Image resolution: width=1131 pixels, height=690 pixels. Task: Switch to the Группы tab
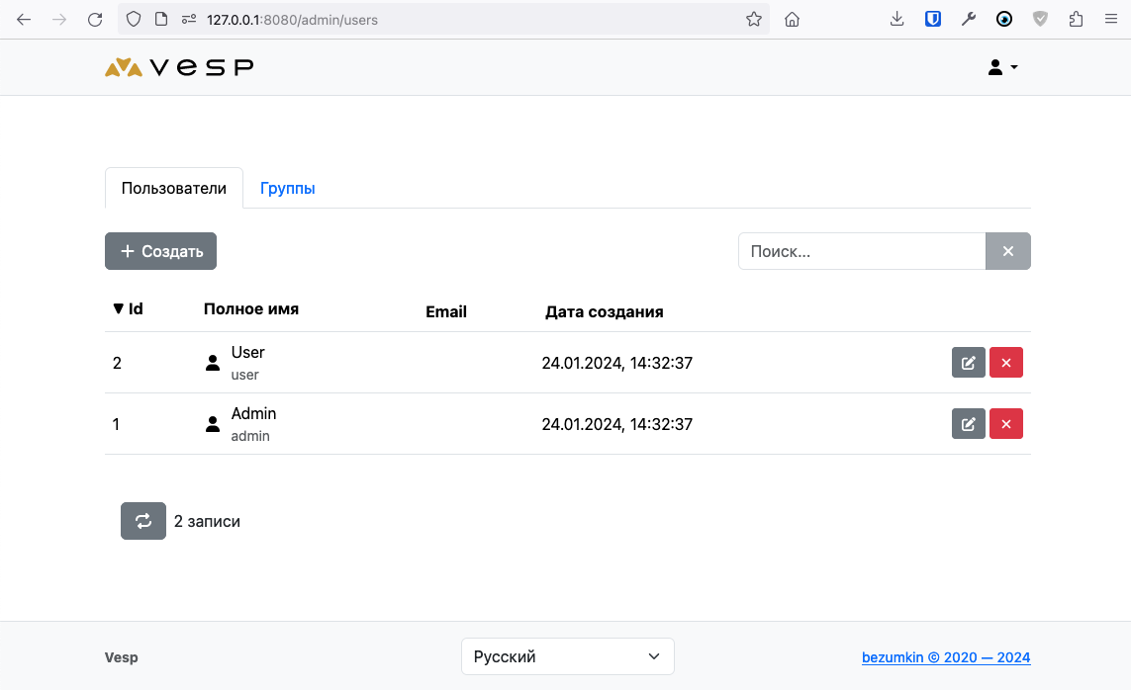pos(287,188)
